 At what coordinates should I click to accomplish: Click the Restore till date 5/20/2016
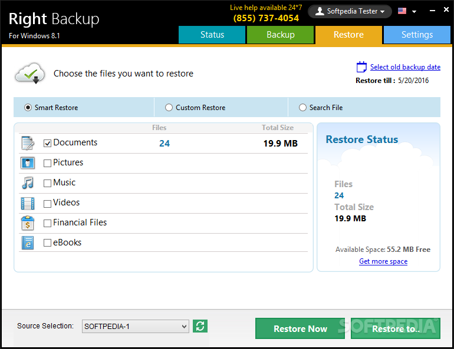[x=413, y=81]
